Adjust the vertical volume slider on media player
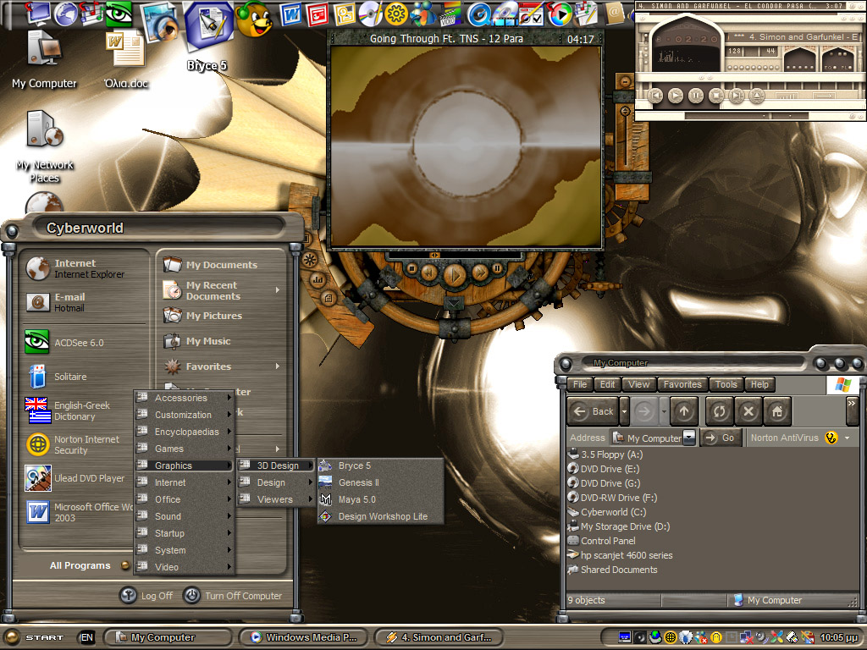 click(626, 111)
